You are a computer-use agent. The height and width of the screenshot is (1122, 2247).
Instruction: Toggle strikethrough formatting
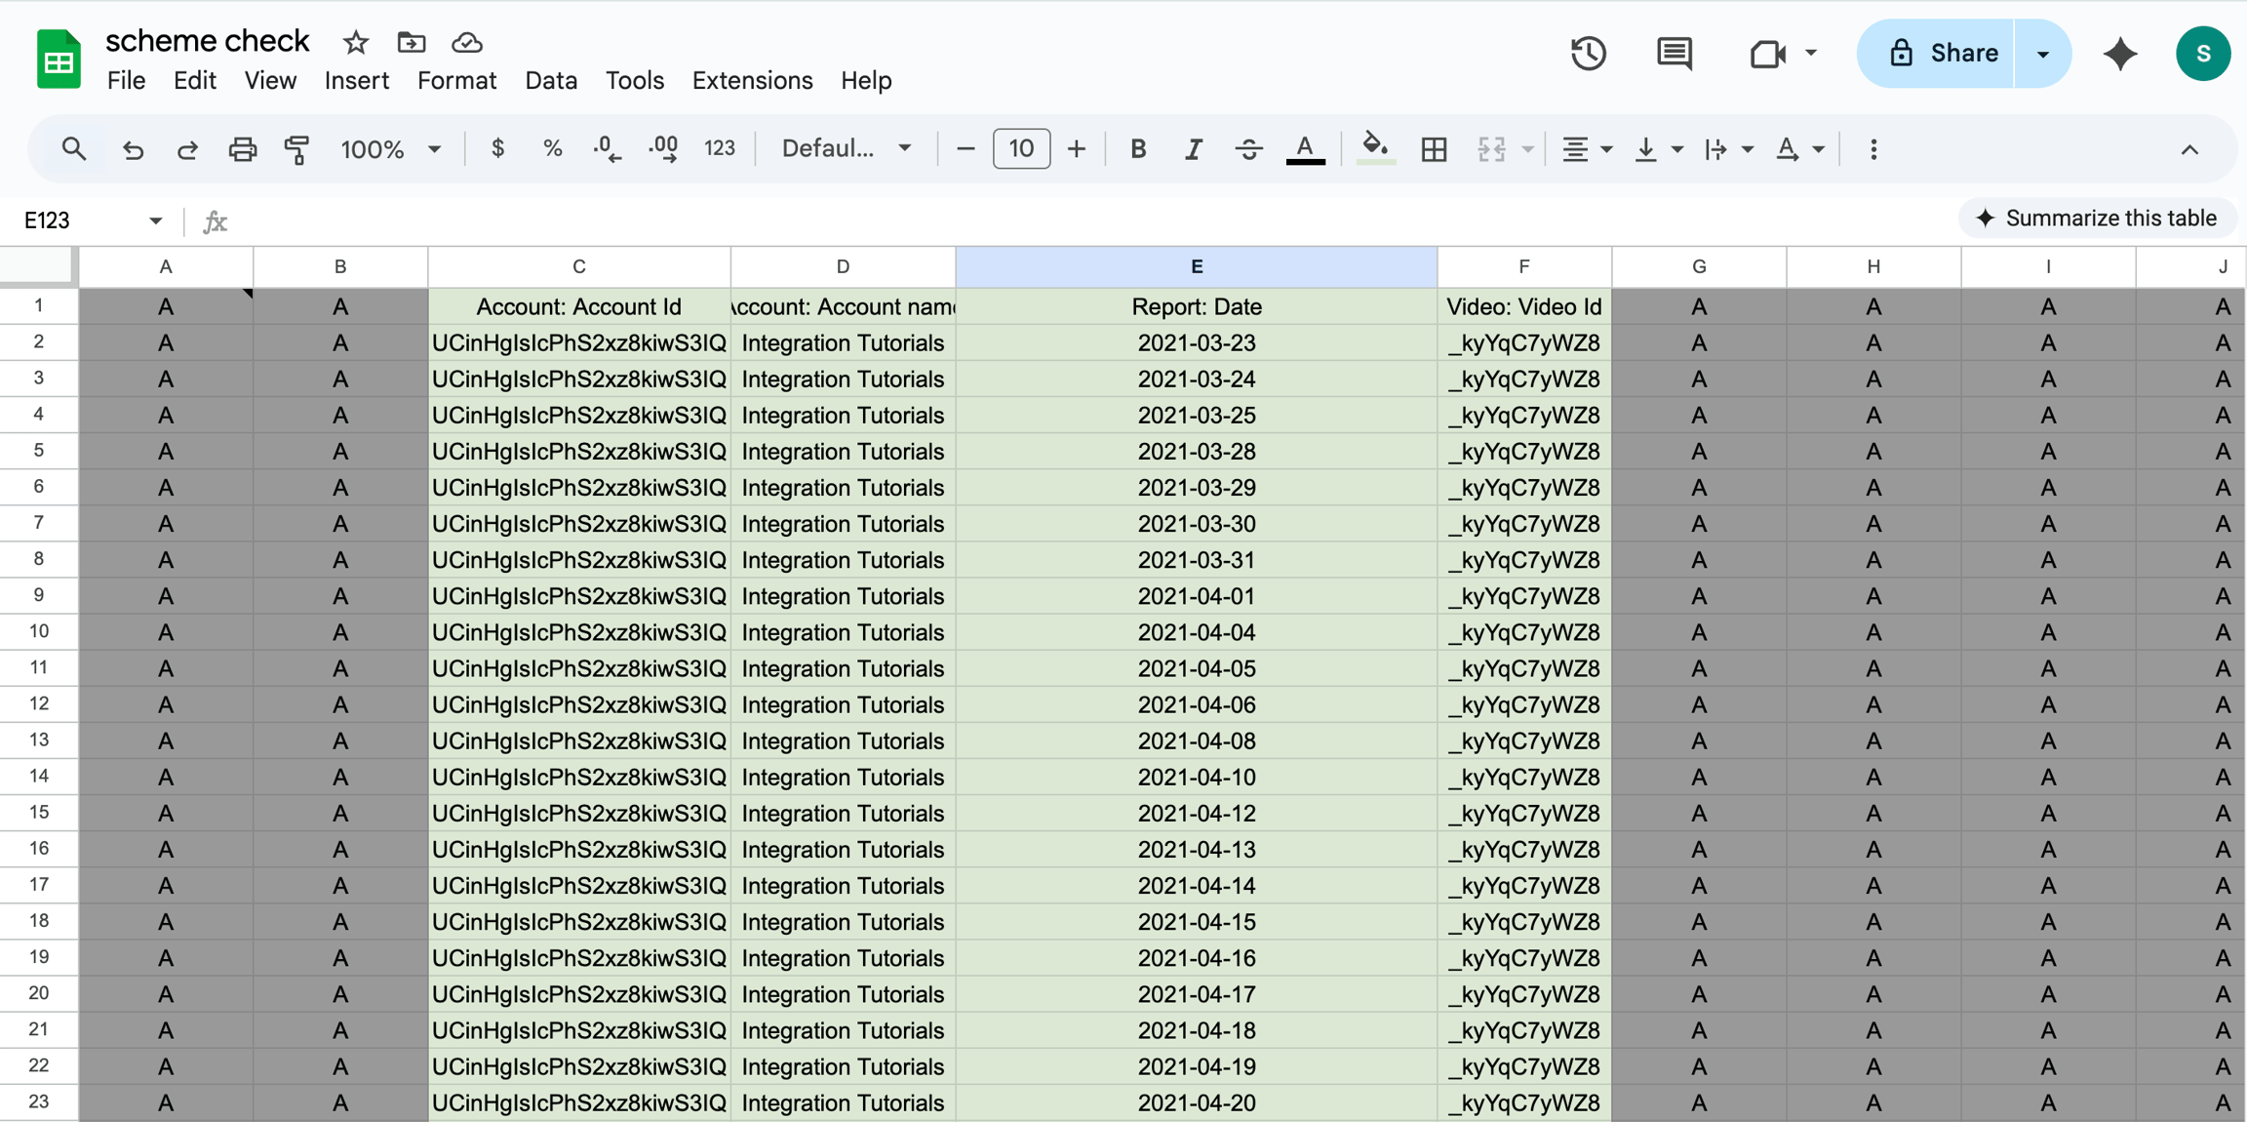pos(1248,149)
